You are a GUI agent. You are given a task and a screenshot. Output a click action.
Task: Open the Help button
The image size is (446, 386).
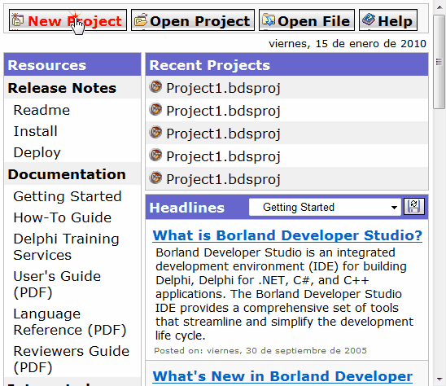[388, 20]
